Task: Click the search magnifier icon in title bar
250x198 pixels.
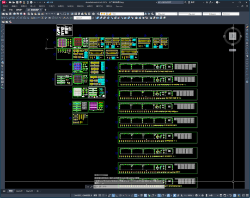Action: [x=186, y=2]
